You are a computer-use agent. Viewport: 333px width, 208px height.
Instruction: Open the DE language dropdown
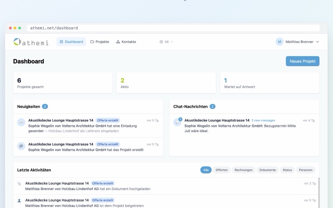[x=166, y=42]
